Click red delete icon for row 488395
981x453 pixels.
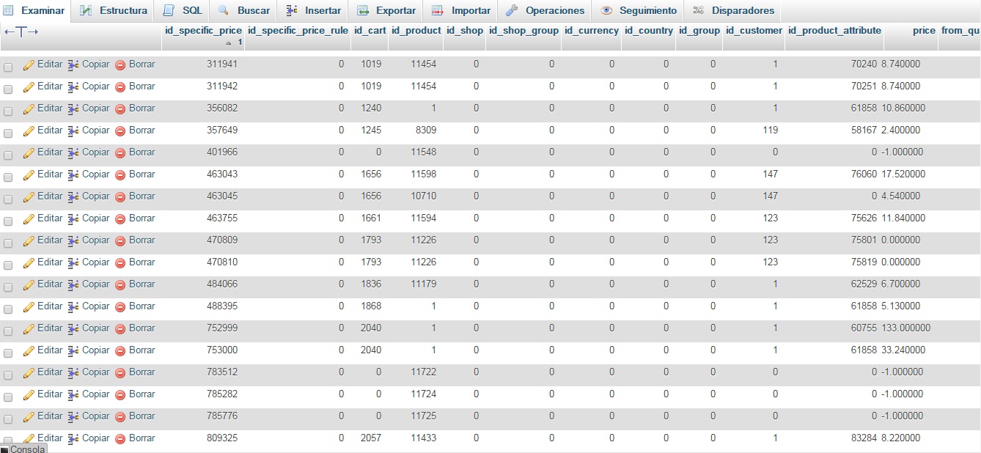click(121, 306)
